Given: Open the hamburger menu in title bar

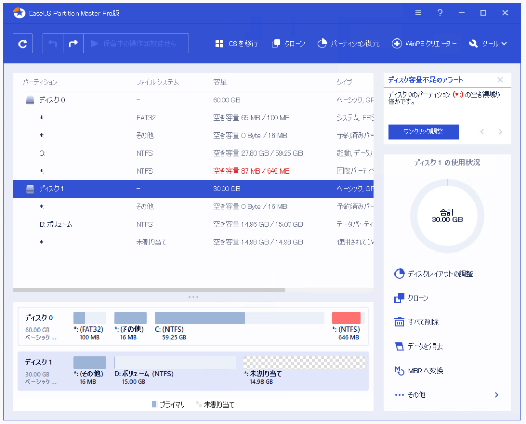Looking at the screenshot, I should tap(418, 13).
